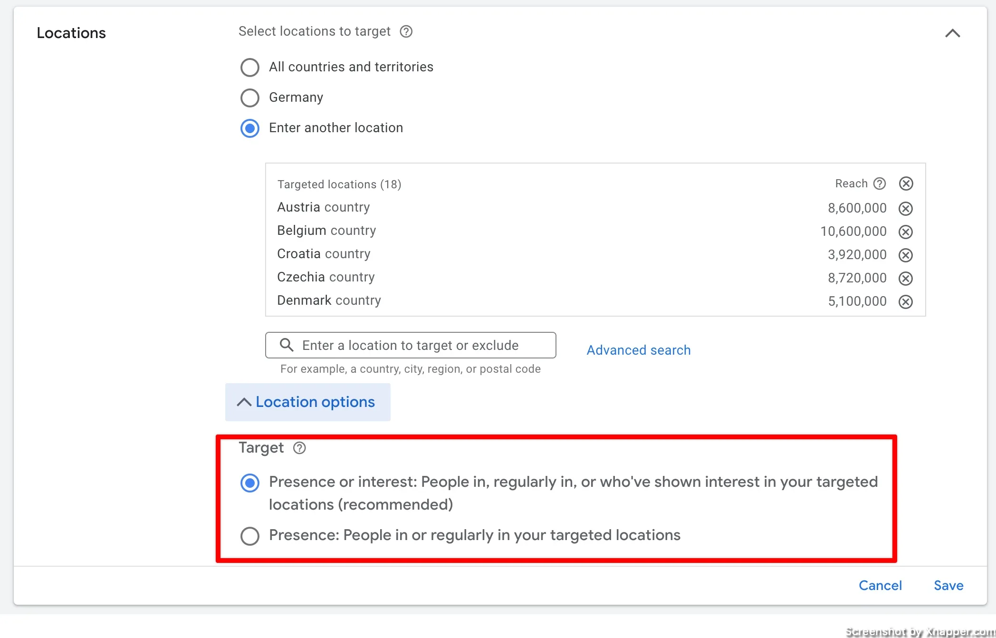Collapse the Location options section
The width and height of the screenshot is (996, 638).
click(307, 402)
